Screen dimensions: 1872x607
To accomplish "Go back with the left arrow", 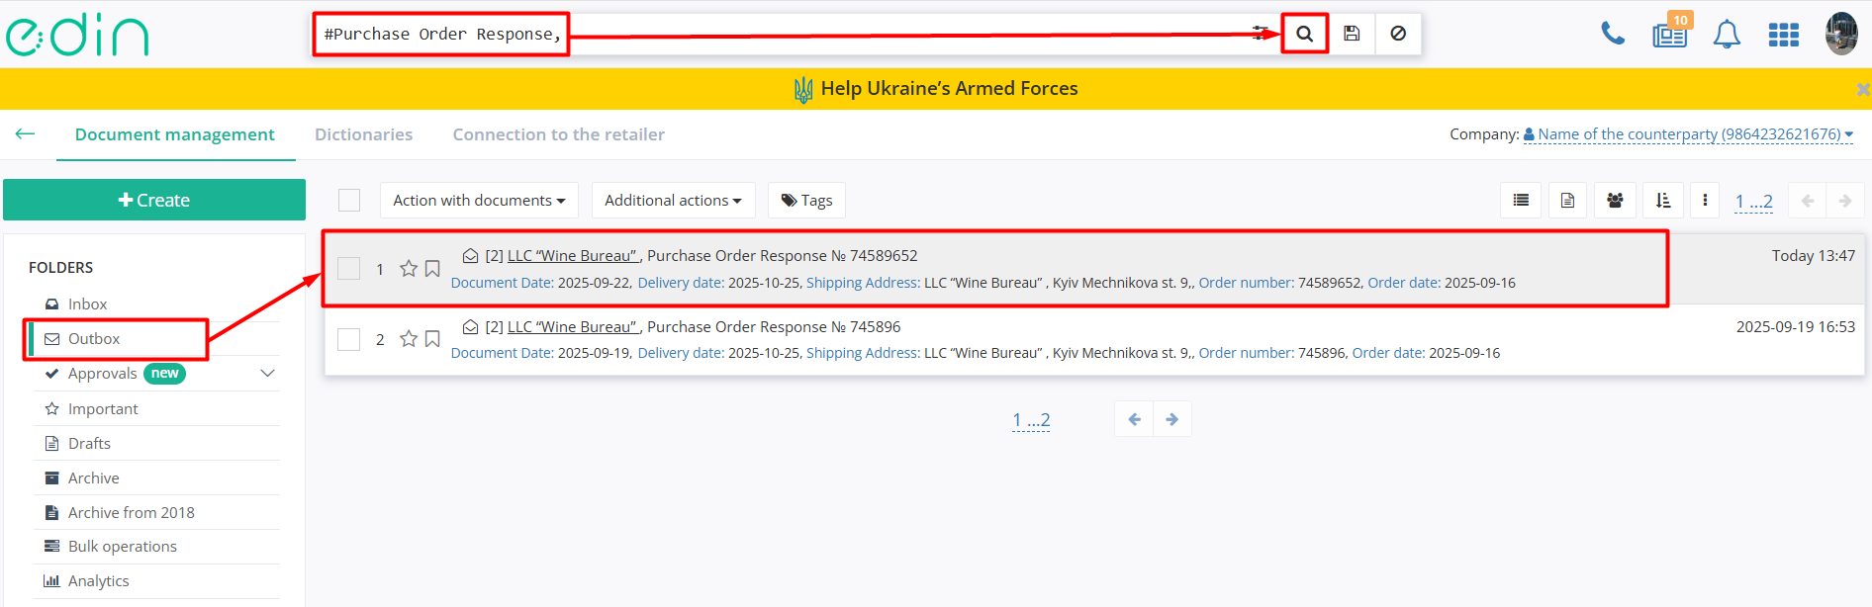I will coord(26,133).
